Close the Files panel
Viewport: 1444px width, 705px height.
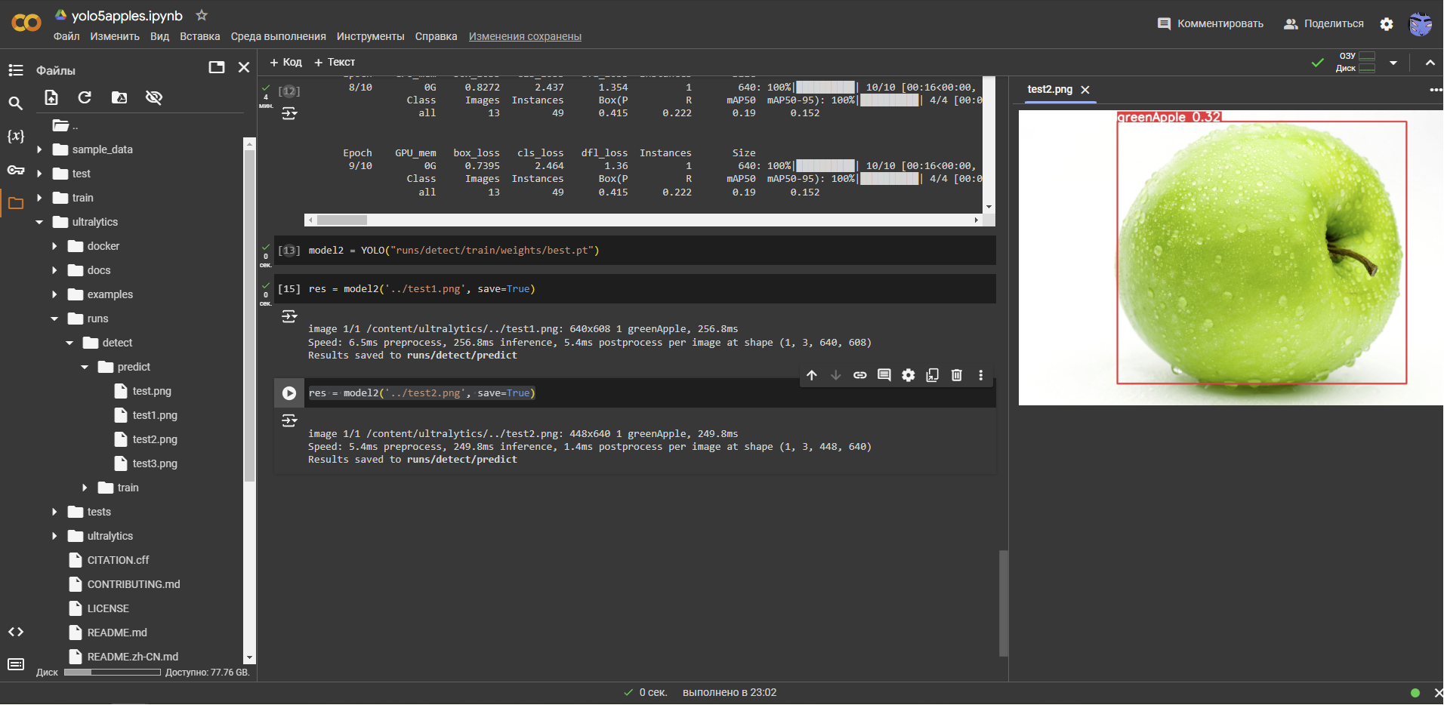coord(244,67)
